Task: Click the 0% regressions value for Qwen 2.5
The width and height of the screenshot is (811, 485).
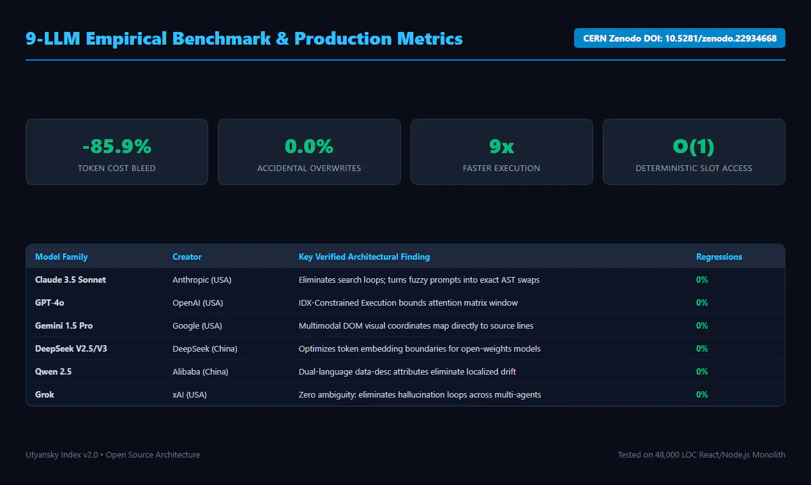Action: [702, 371]
